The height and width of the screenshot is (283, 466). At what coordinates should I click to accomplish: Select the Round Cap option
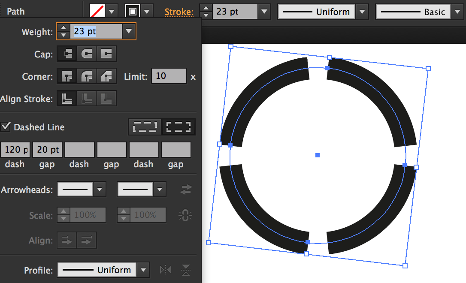(x=86, y=54)
